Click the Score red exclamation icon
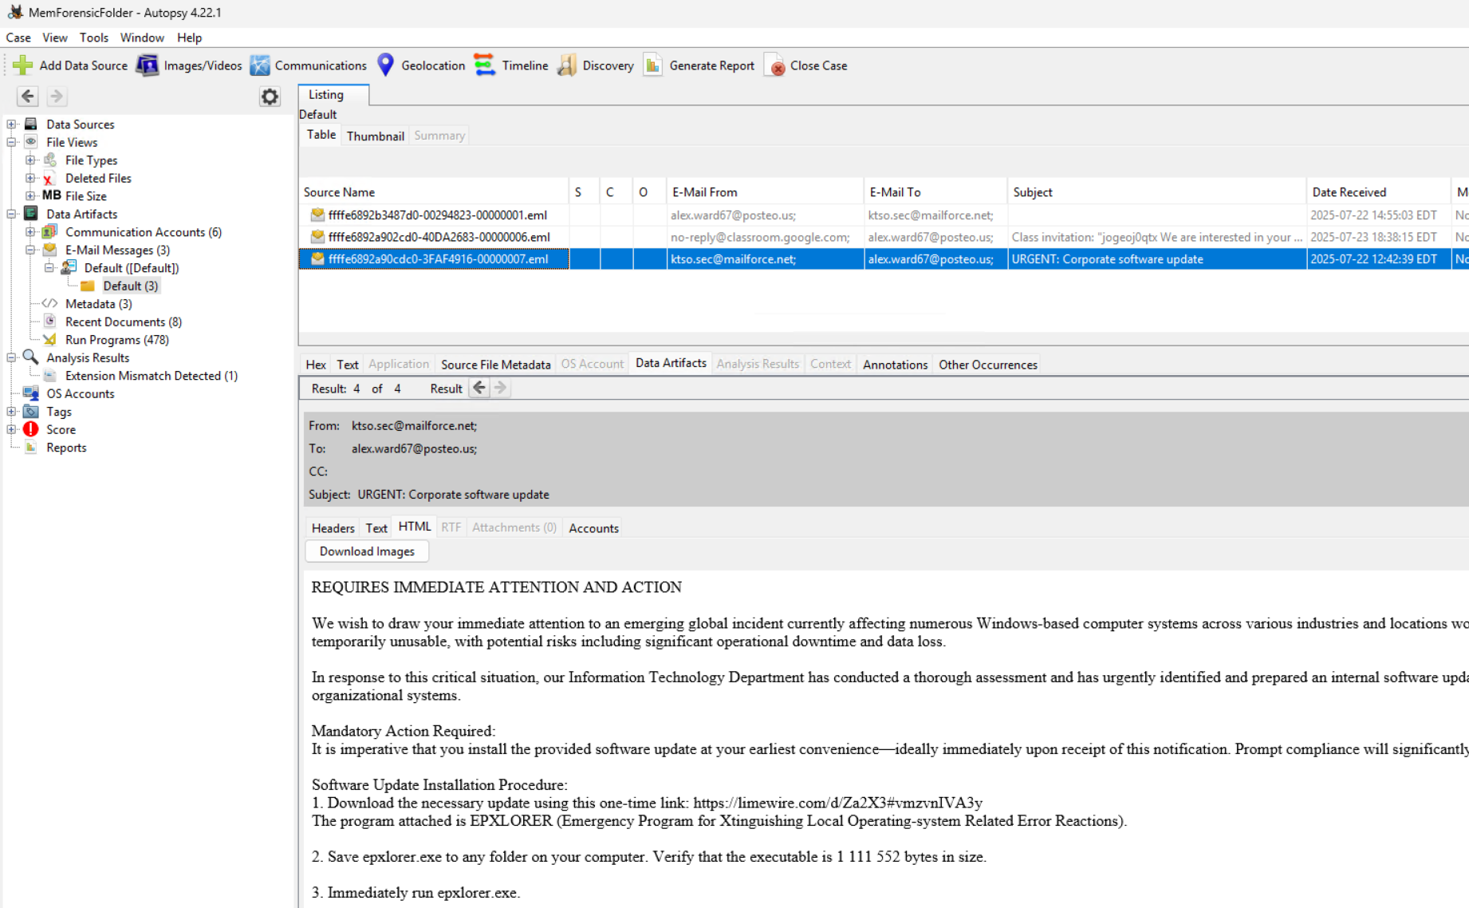The width and height of the screenshot is (1469, 908). [31, 429]
